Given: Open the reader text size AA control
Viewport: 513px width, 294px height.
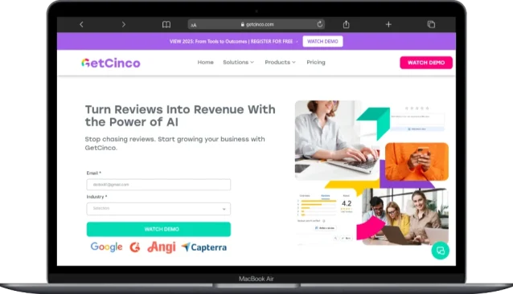Looking at the screenshot, I should [194, 25].
